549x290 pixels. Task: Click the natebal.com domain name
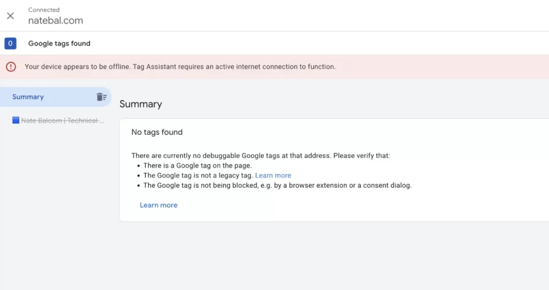point(56,21)
